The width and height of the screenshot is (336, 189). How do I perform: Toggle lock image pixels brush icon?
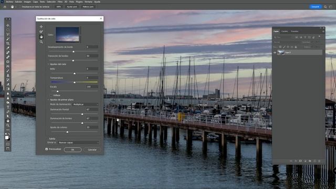coord(284,47)
